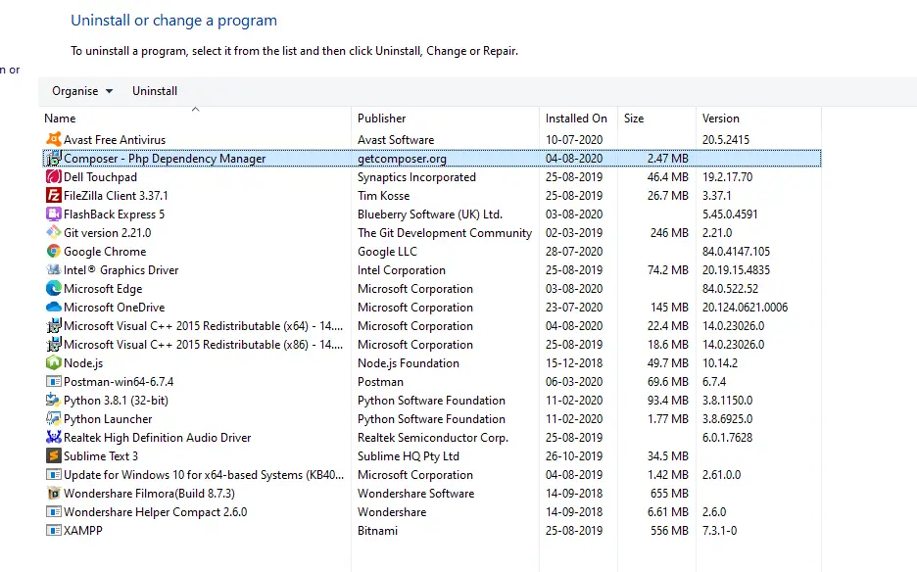
Task: Click the Microsoft OneDrive cloud icon
Action: tap(54, 307)
